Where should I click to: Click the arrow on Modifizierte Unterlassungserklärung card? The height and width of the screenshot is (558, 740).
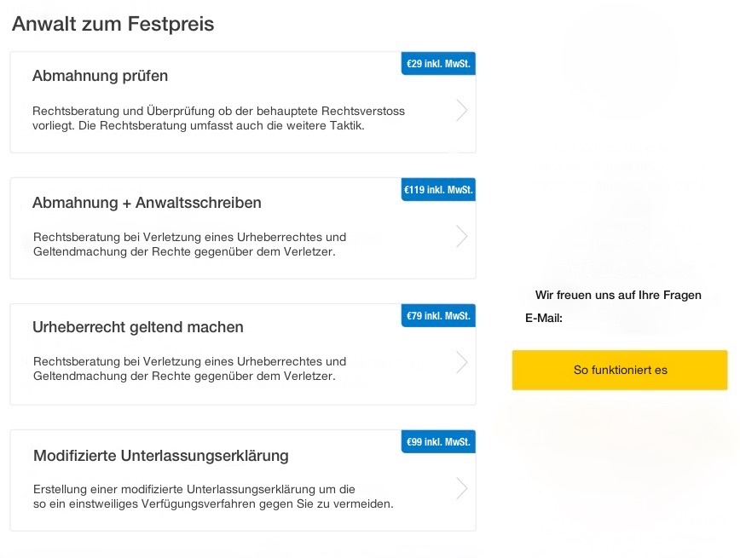462,488
